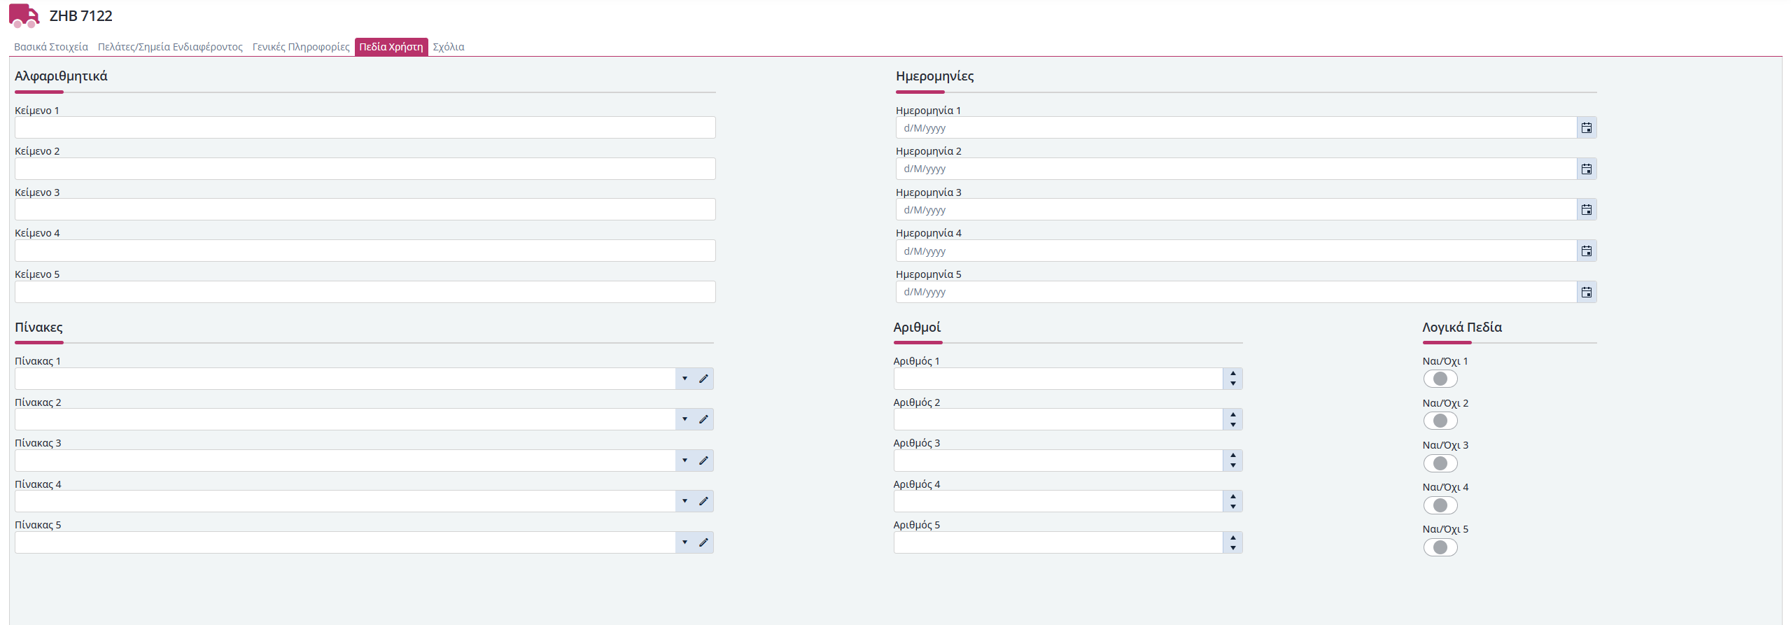Viewport: 1791px width, 625px height.
Task: Click the Πίνακες section heading
Action: tap(38, 328)
